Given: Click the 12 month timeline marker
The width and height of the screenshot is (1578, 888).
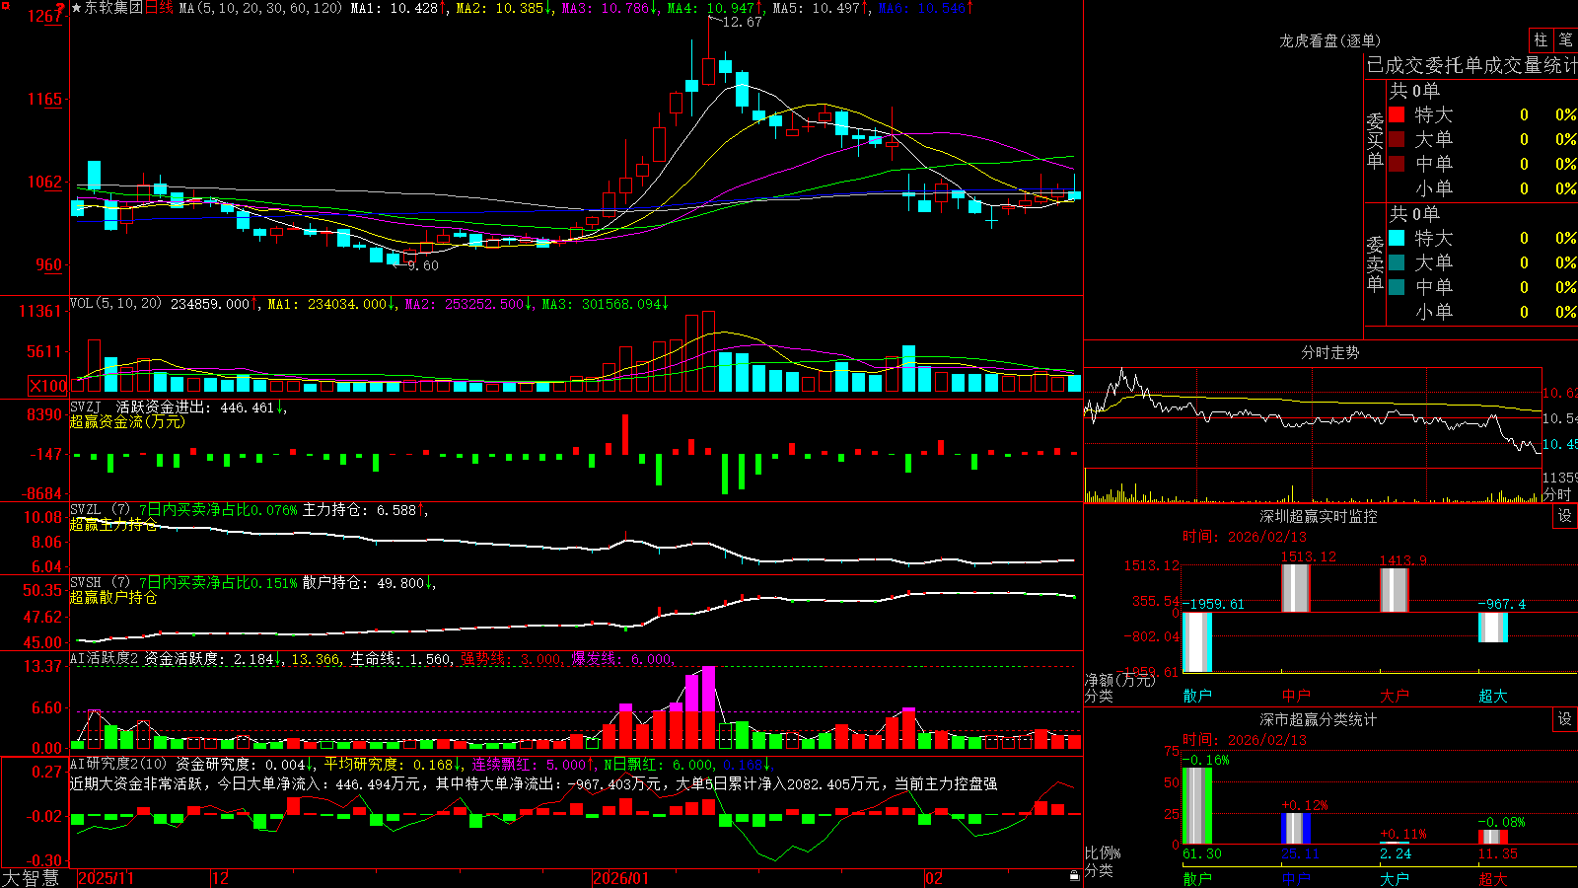Looking at the screenshot, I should point(220,878).
